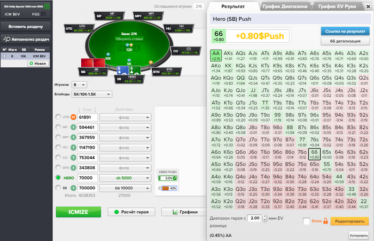
Task: Select the AA cell in hand grid
Action: point(216,56)
